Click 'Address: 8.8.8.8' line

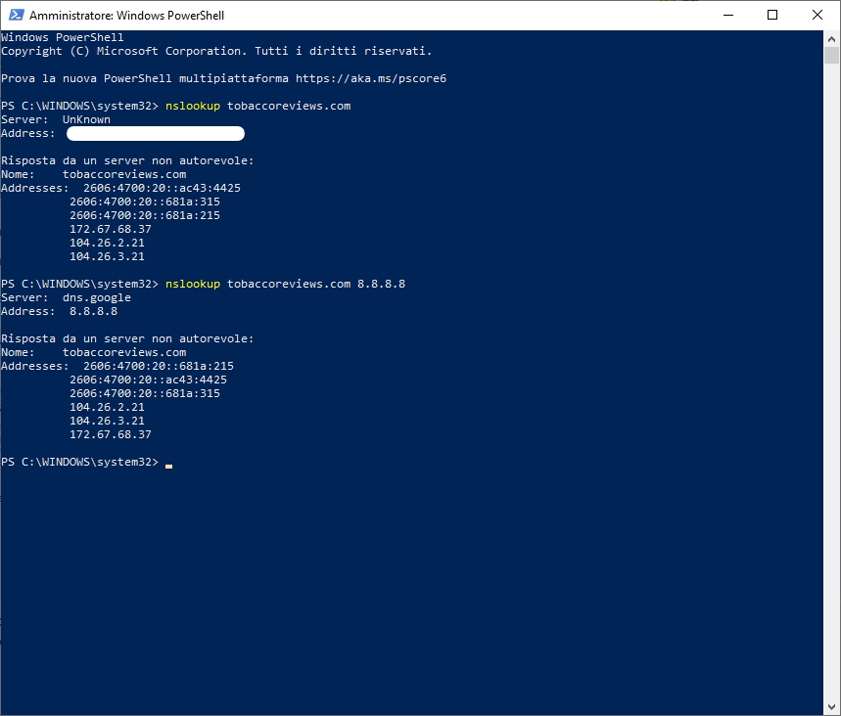point(59,311)
